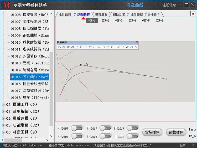Turn on the switch next to 2017
The width and height of the screenshot is (197, 148).
coord(106,128)
